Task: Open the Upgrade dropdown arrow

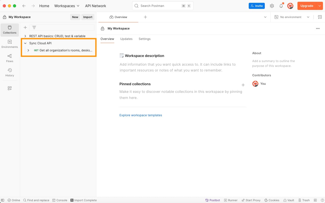Action: click(320, 6)
